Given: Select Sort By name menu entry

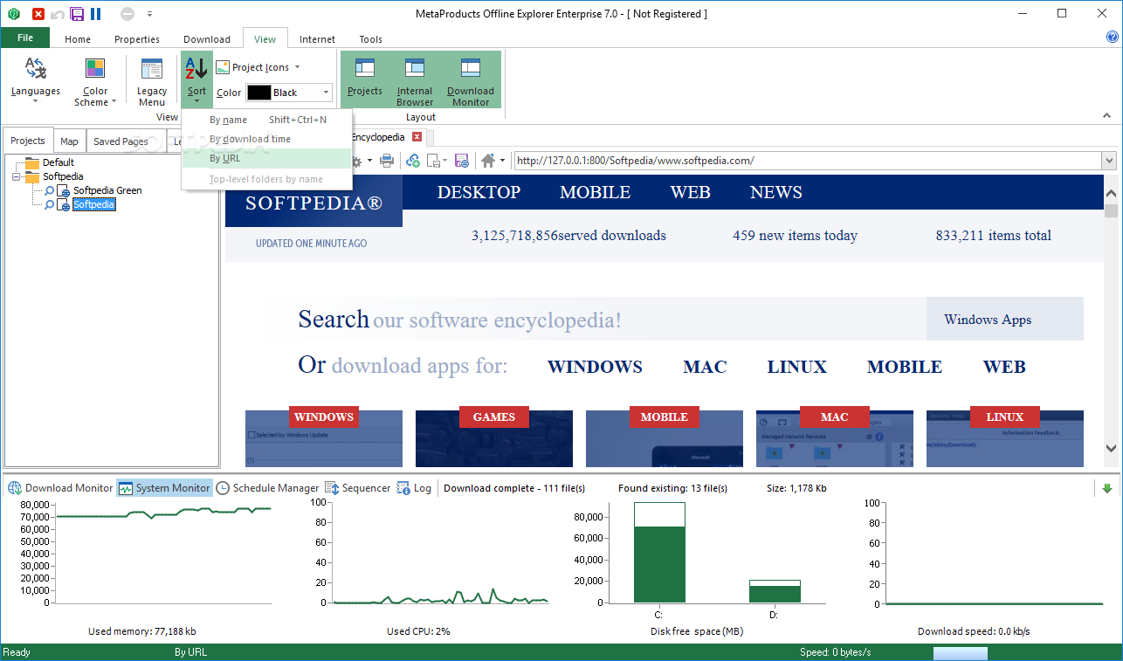Looking at the screenshot, I should tap(266, 120).
